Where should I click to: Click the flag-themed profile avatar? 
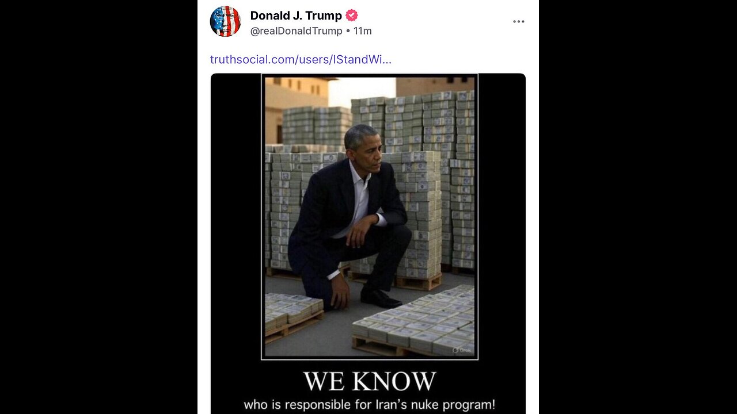[225, 21]
